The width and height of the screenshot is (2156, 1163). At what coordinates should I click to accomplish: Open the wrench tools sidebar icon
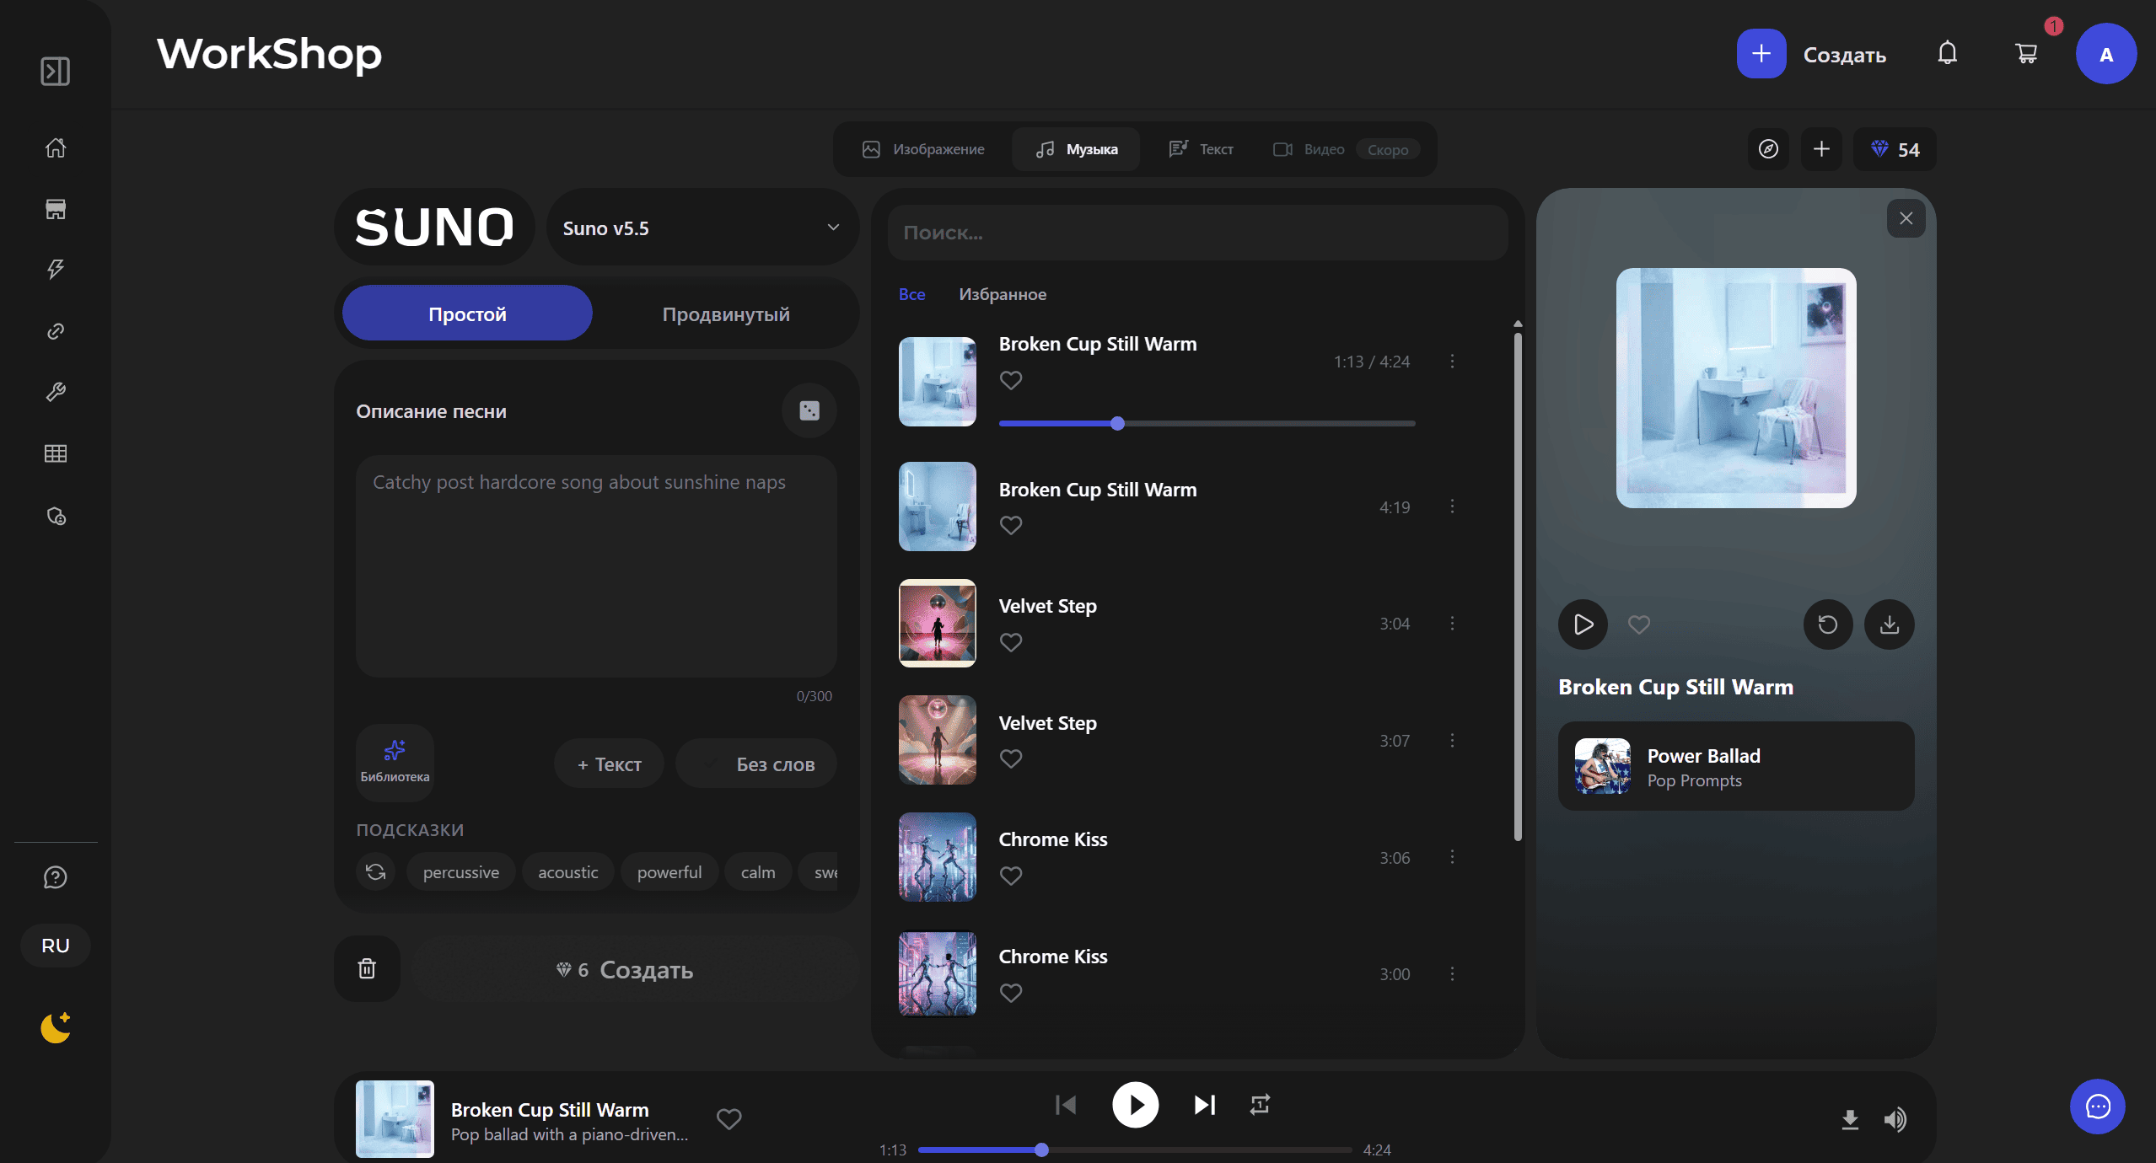click(56, 392)
